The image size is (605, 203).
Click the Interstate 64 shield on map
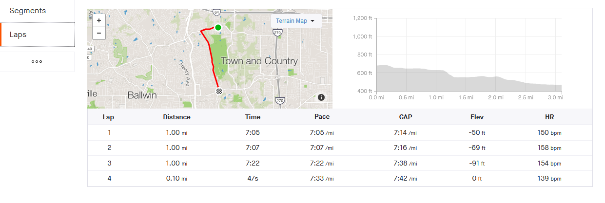tap(217, 11)
